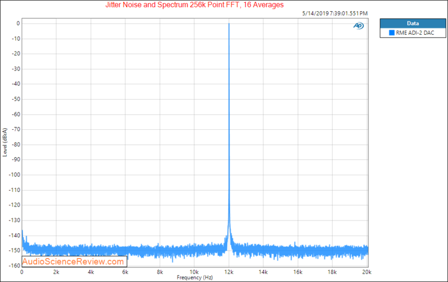Click the 6k tick on frequency axis

point(125,270)
